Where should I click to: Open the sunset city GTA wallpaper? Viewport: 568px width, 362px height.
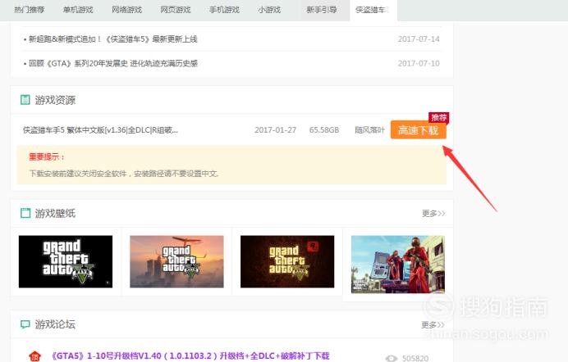(x=176, y=261)
